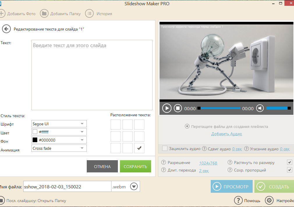Click the 1024x768 resolution link

coord(208,163)
